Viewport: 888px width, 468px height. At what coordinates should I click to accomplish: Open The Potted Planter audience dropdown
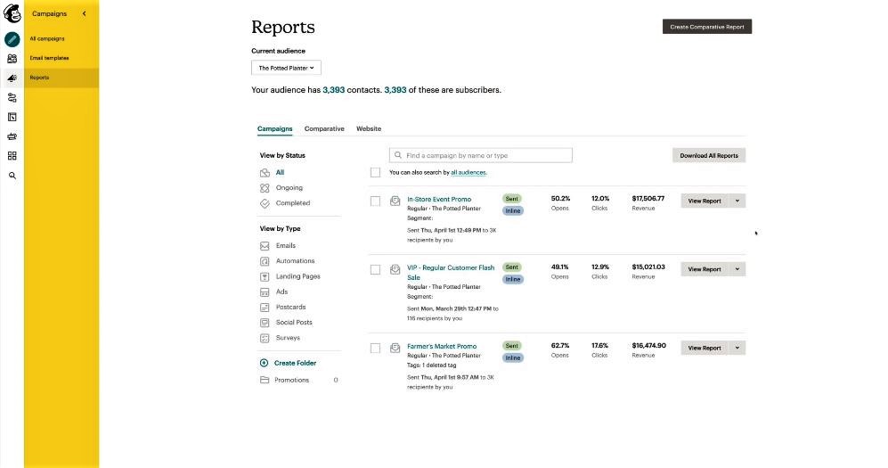[286, 68]
